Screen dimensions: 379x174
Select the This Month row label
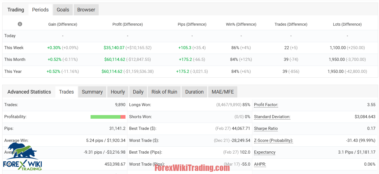pos(15,59)
